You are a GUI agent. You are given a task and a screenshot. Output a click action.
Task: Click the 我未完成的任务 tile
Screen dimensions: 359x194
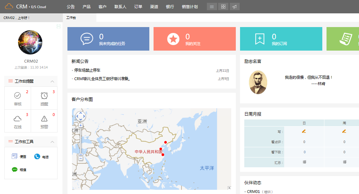coord(108,39)
